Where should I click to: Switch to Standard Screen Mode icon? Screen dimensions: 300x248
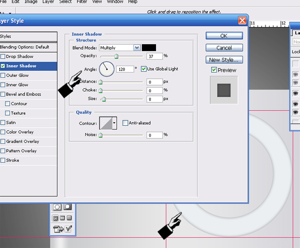55,218
